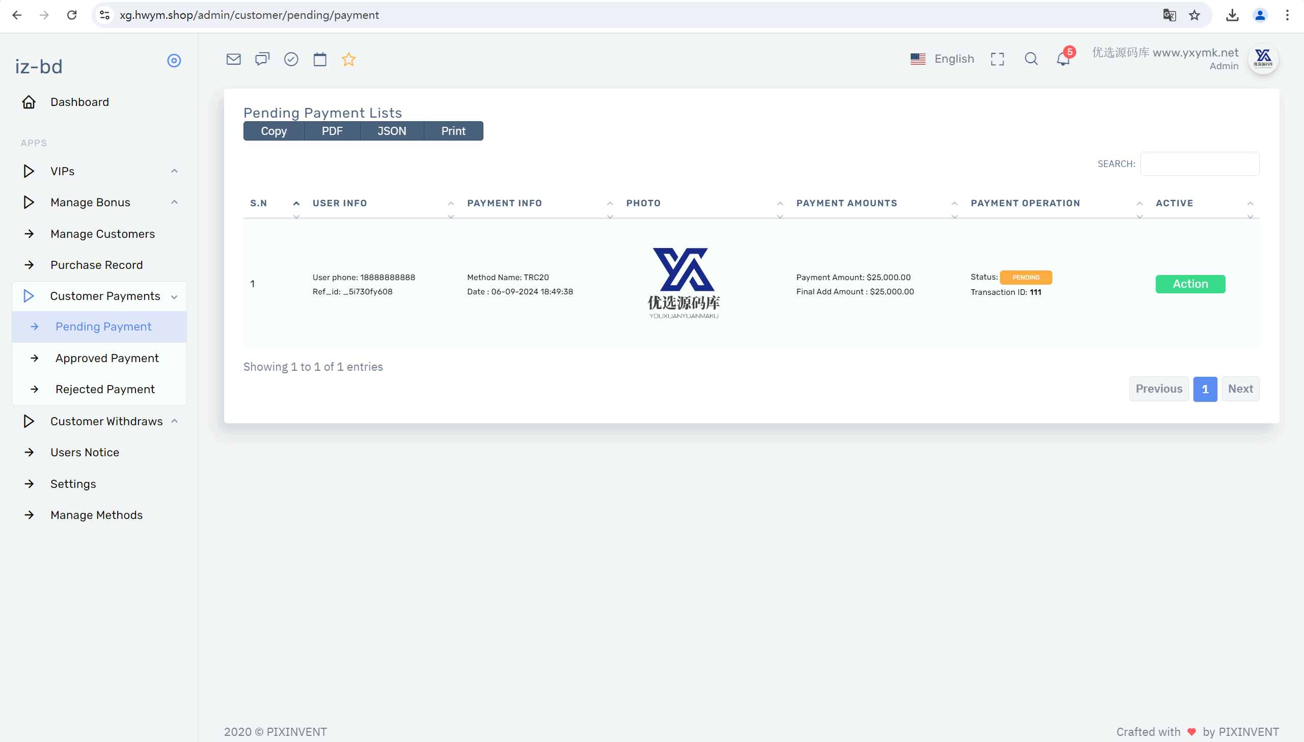
Task: Toggle fullscreen mode icon
Action: coord(997,59)
